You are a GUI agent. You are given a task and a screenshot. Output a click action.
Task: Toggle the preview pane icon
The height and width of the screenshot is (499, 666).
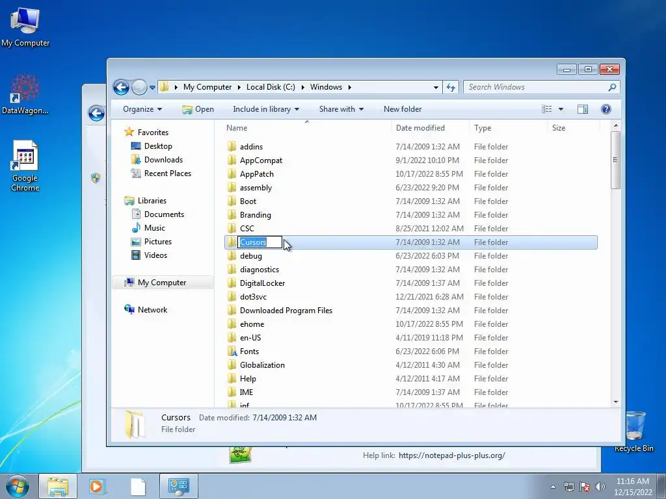(x=582, y=109)
